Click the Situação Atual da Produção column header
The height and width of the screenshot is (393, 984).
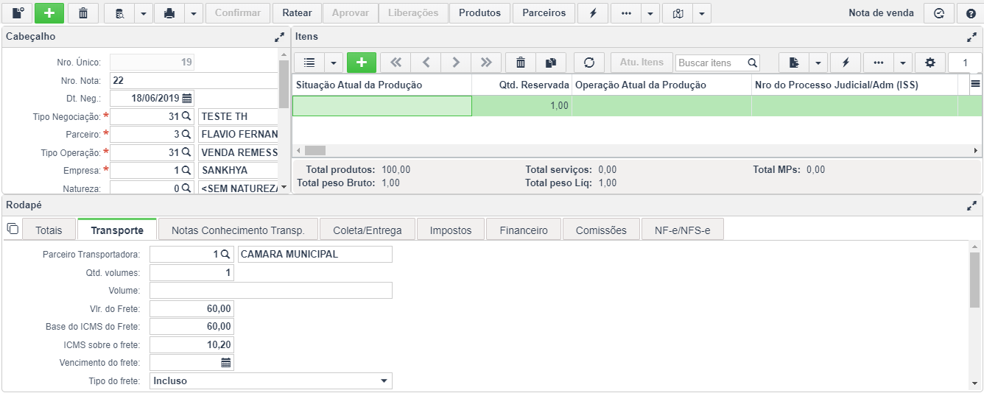click(382, 85)
